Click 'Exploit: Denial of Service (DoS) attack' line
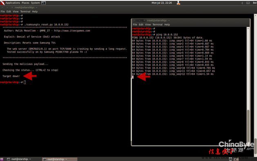 tap(32, 37)
